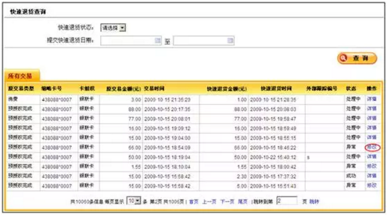This screenshot has width=388, height=215.
Task: Click the orange 查询 search button
Action: tap(357, 58)
